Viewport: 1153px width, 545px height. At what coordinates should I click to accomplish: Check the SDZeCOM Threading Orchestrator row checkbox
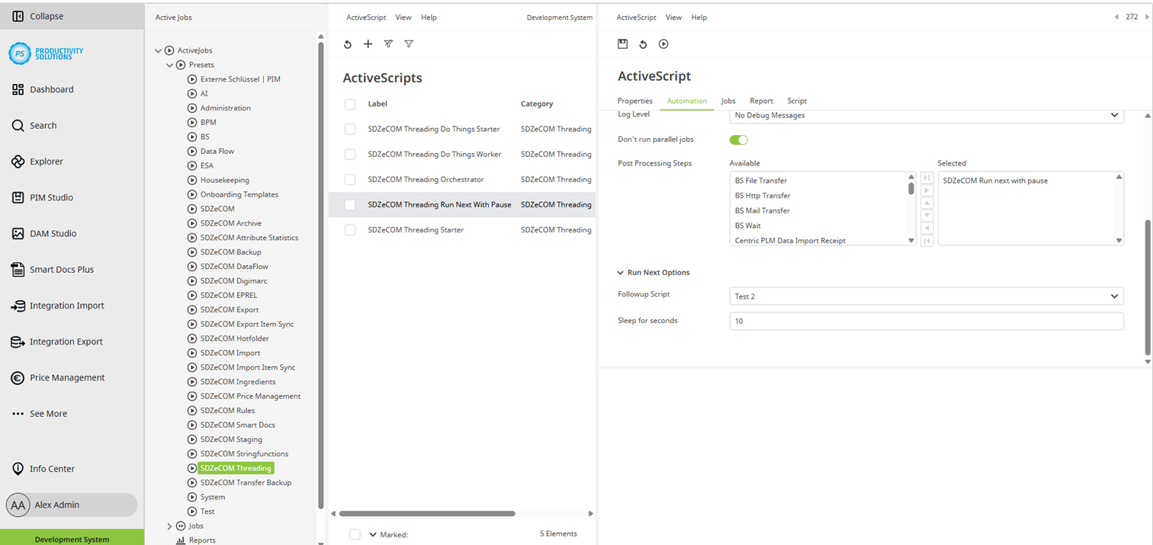(x=350, y=180)
